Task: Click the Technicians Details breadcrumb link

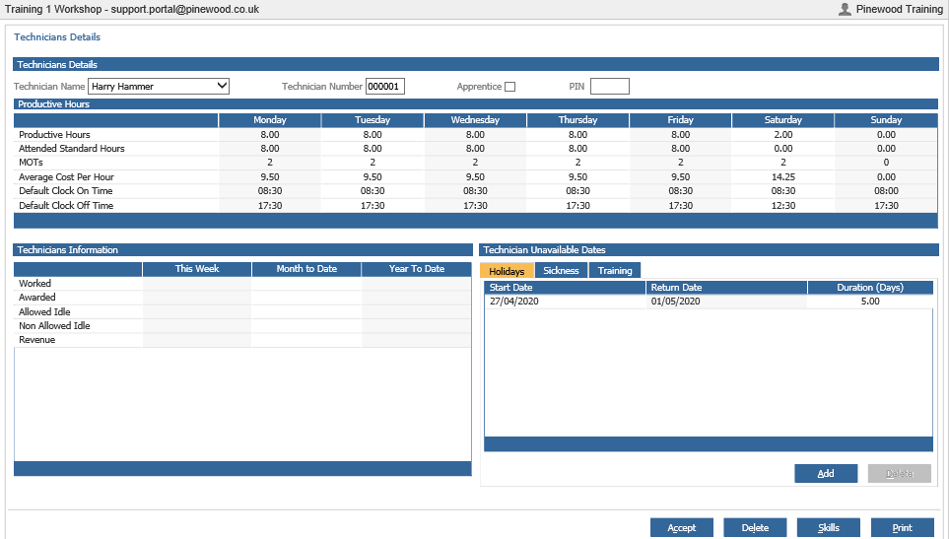Action: (57, 36)
